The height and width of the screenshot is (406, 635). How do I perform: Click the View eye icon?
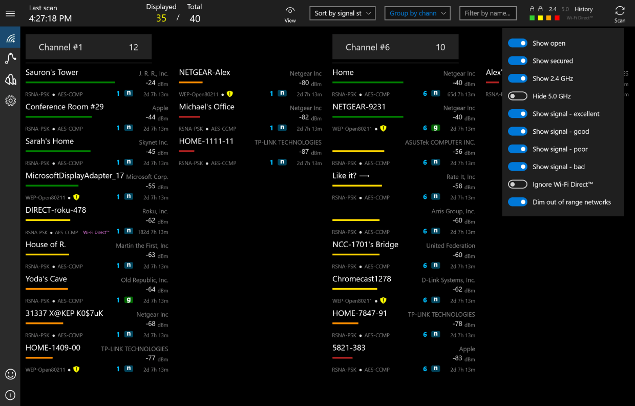click(290, 13)
